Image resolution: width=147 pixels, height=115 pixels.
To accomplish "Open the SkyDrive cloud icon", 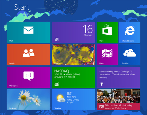I will [x=130, y=53].
